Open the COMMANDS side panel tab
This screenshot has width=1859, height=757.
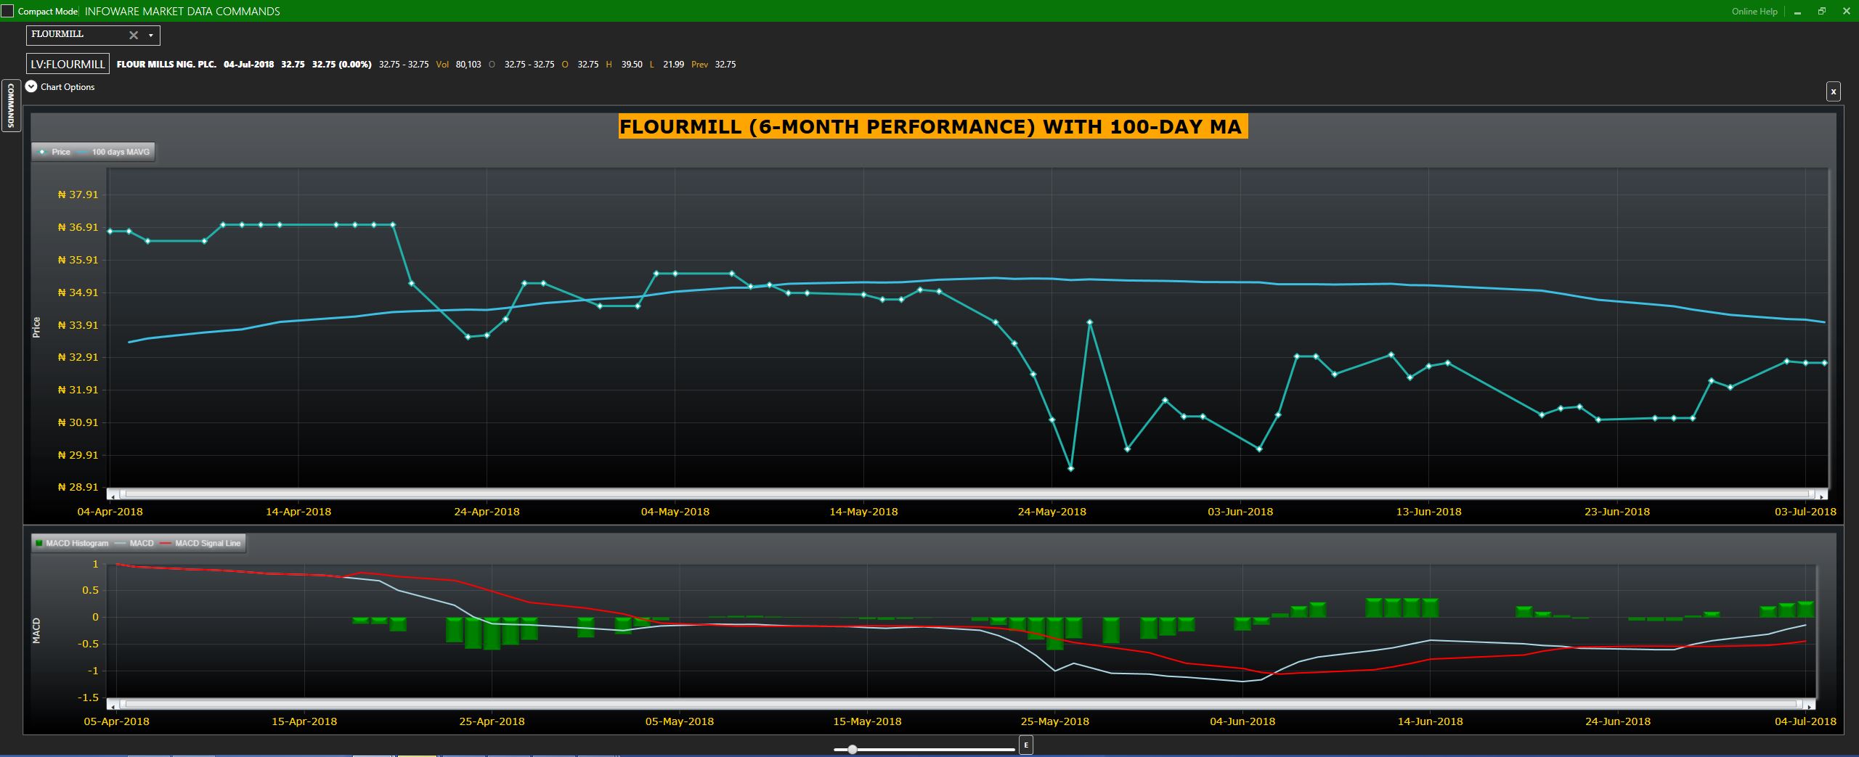click(10, 105)
